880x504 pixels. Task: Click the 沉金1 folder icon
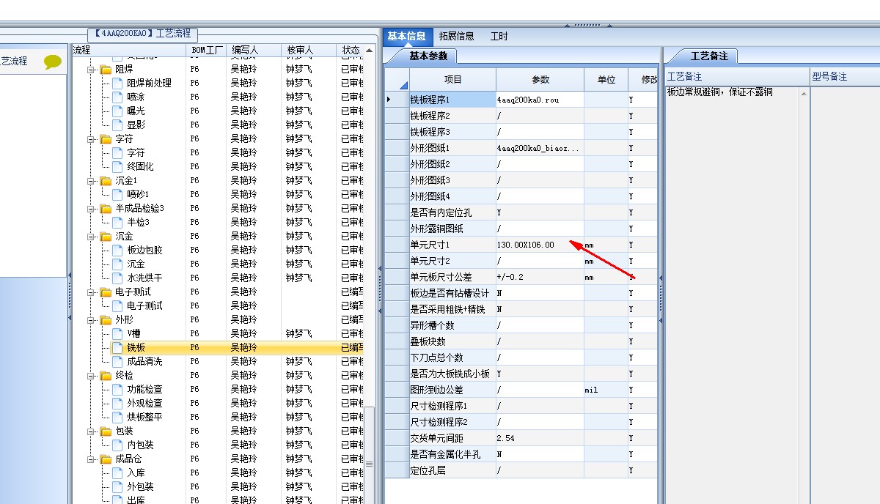(x=106, y=181)
